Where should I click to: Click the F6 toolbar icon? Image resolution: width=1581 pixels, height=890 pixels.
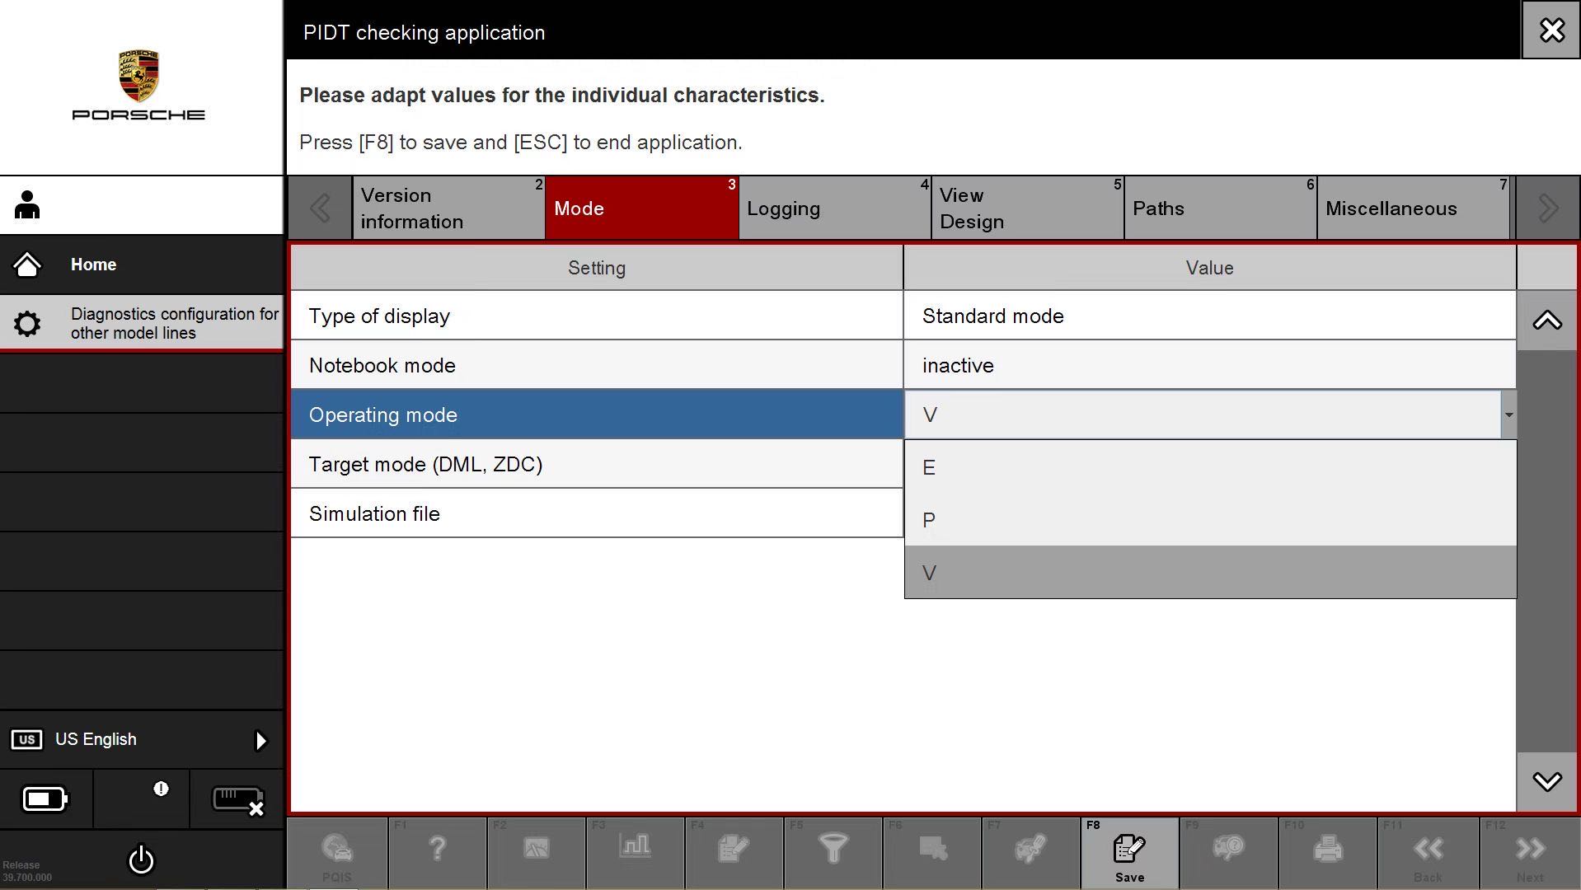tap(932, 848)
